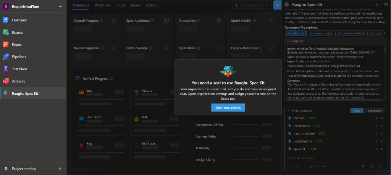The width and height of the screenshot is (391, 175).
Task: Click the send message arrow icon
Action: (380, 166)
